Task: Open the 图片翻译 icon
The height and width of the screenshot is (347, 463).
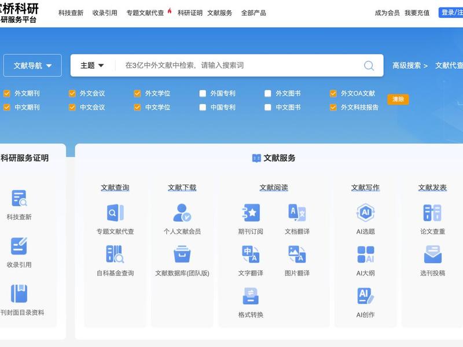Action: click(x=297, y=254)
